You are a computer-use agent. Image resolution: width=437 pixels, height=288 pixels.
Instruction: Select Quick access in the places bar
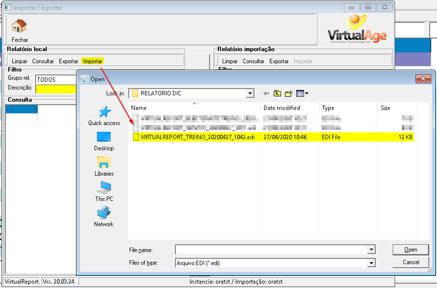[104, 116]
